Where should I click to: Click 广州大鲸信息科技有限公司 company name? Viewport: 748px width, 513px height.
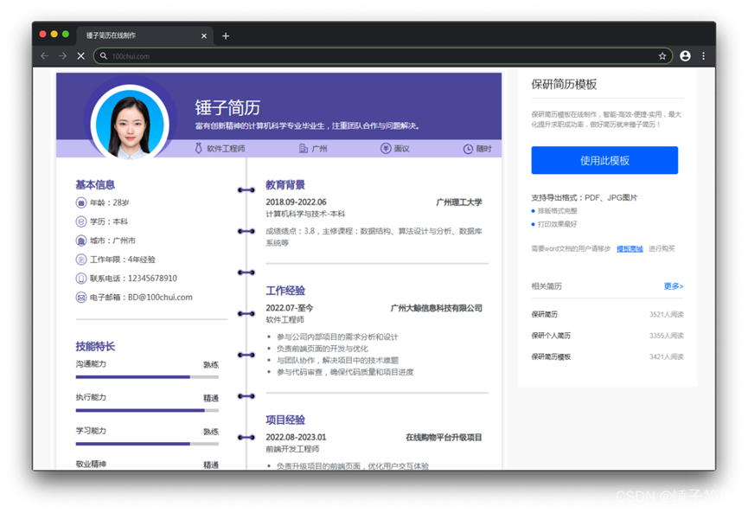tap(436, 308)
